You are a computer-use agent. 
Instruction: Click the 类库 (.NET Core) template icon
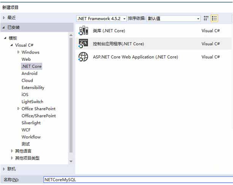tap(83, 31)
